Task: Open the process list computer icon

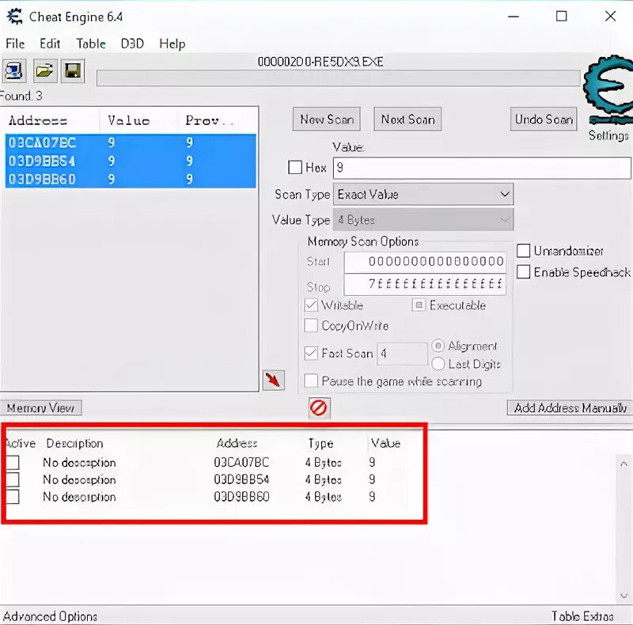Action: click(14, 71)
